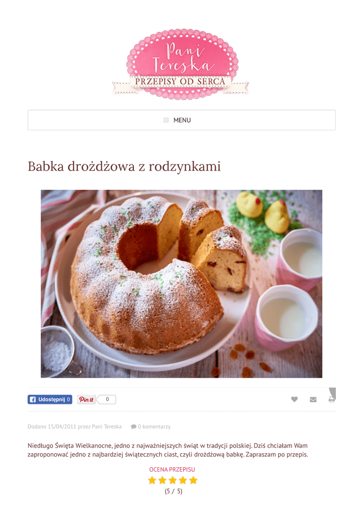Print the recipe via printer icon
The image size is (364, 515).
click(x=331, y=399)
